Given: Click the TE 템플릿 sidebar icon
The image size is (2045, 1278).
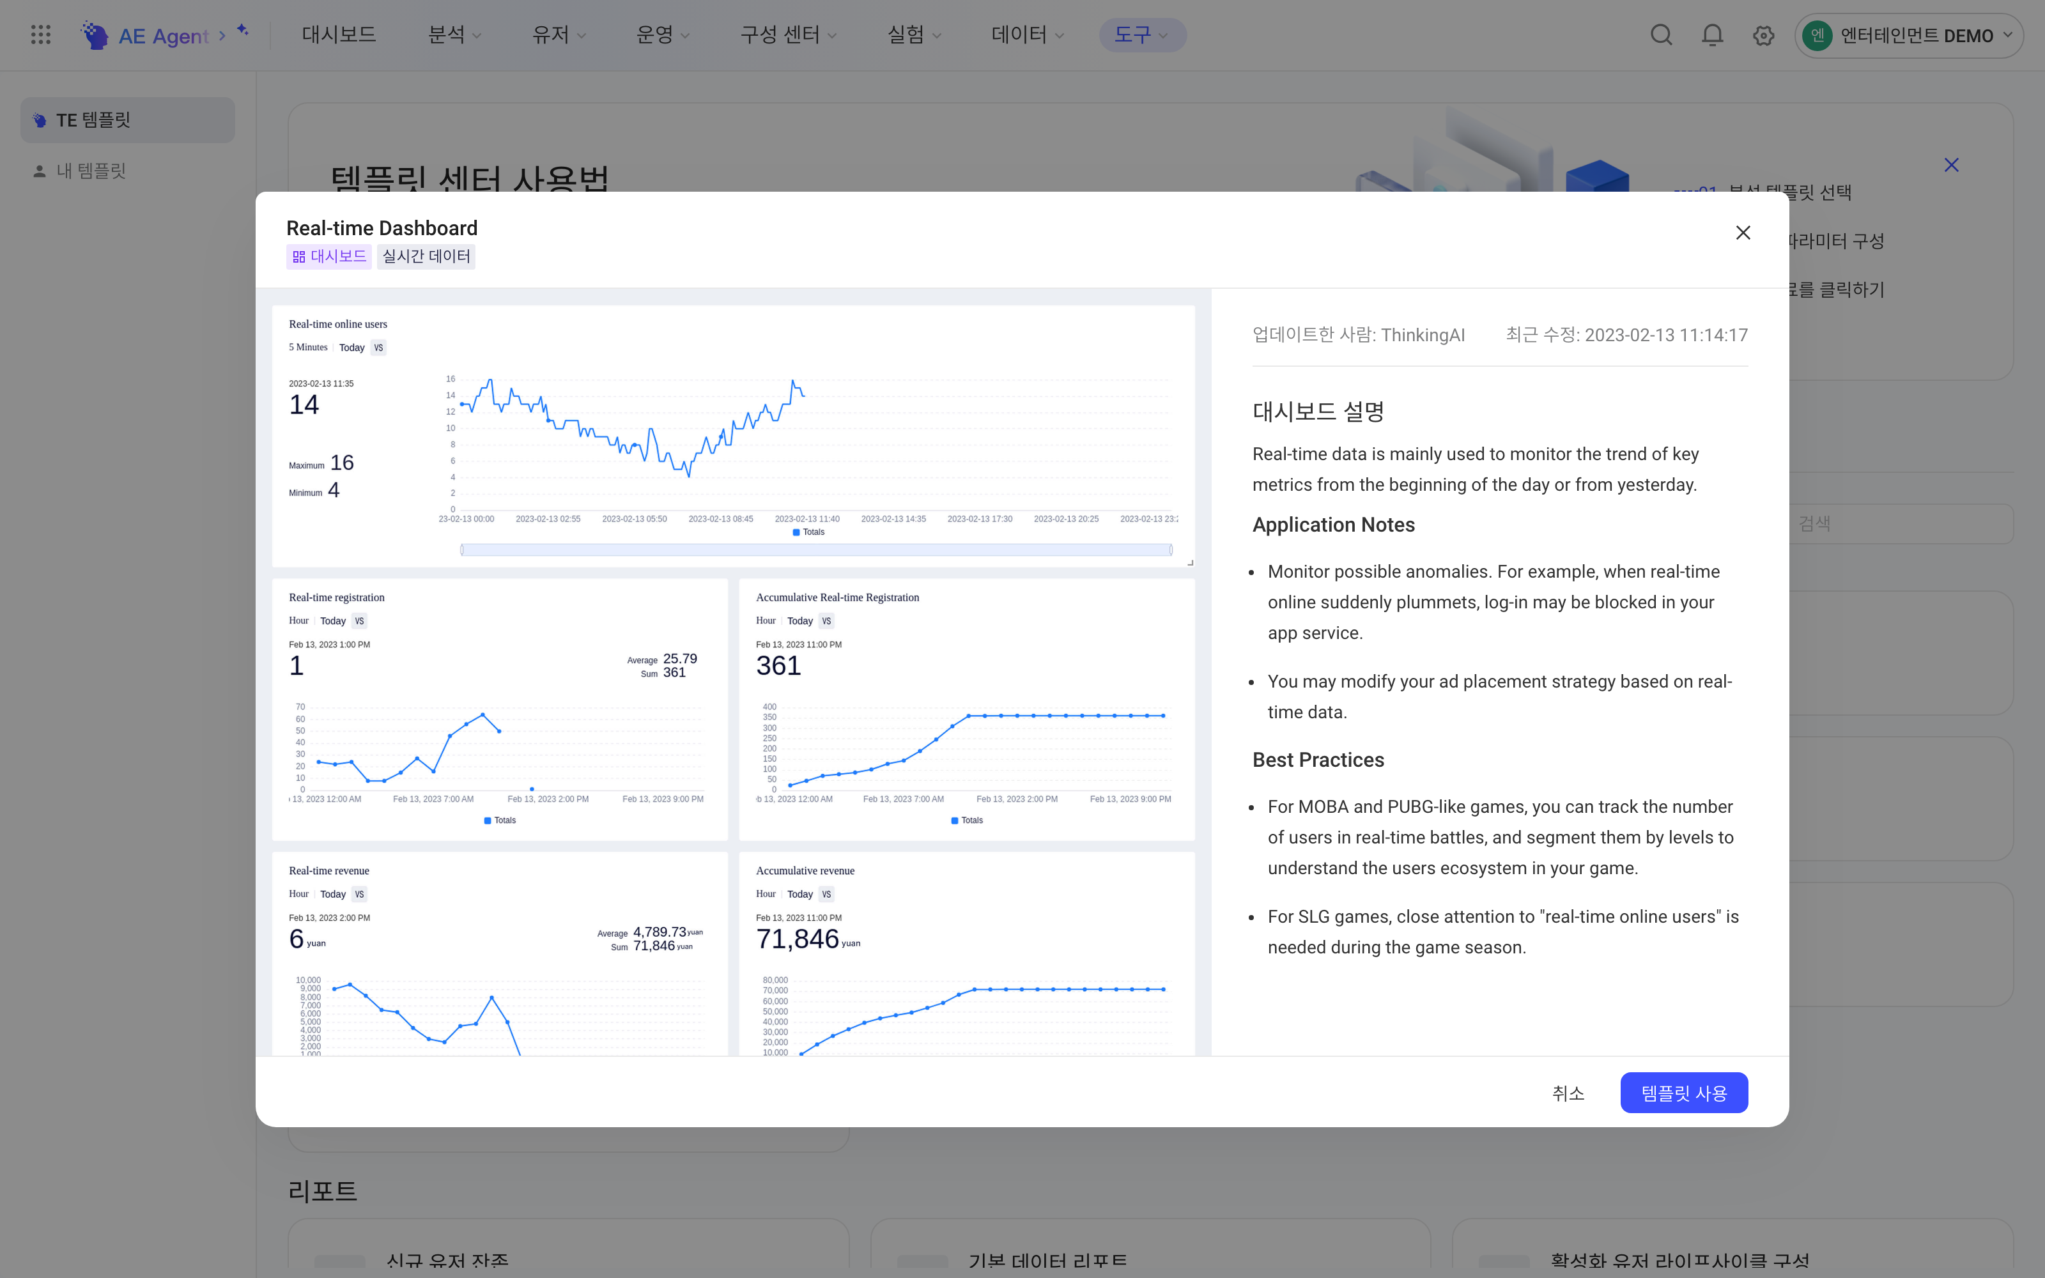Looking at the screenshot, I should 39,120.
